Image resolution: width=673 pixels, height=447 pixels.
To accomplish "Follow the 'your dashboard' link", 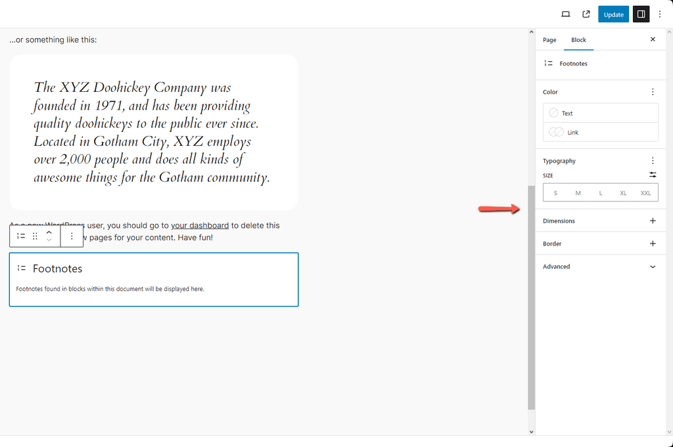I will coord(200,225).
